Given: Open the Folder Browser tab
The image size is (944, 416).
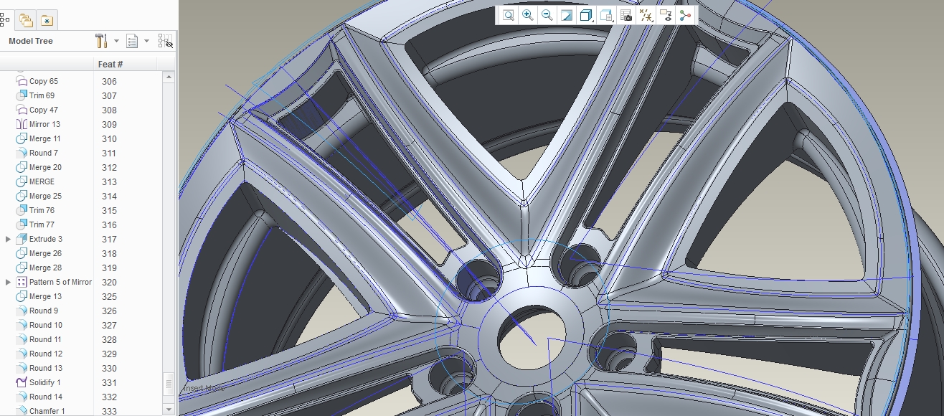Looking at the screenshot, I should (26, 20).
